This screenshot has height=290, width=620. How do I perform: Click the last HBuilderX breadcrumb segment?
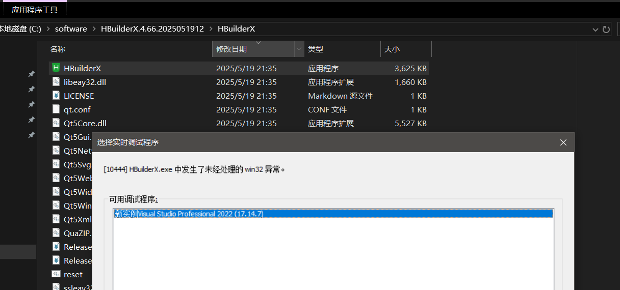pyautogui.click(x=236, y=29)
